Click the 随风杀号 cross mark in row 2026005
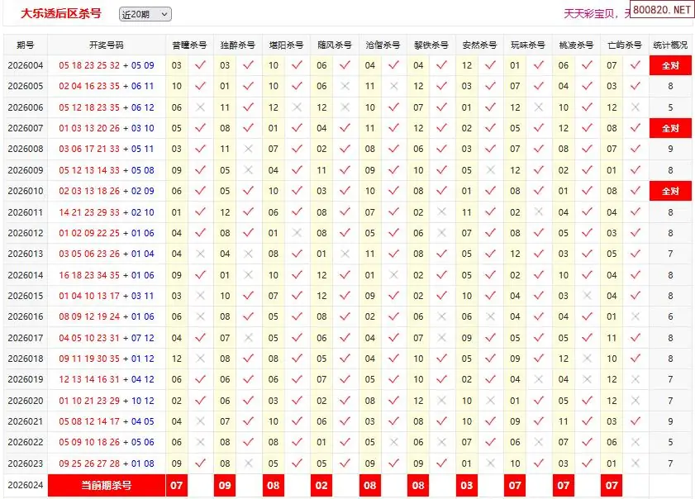This screenshot has width=695, height=499. 345,86
